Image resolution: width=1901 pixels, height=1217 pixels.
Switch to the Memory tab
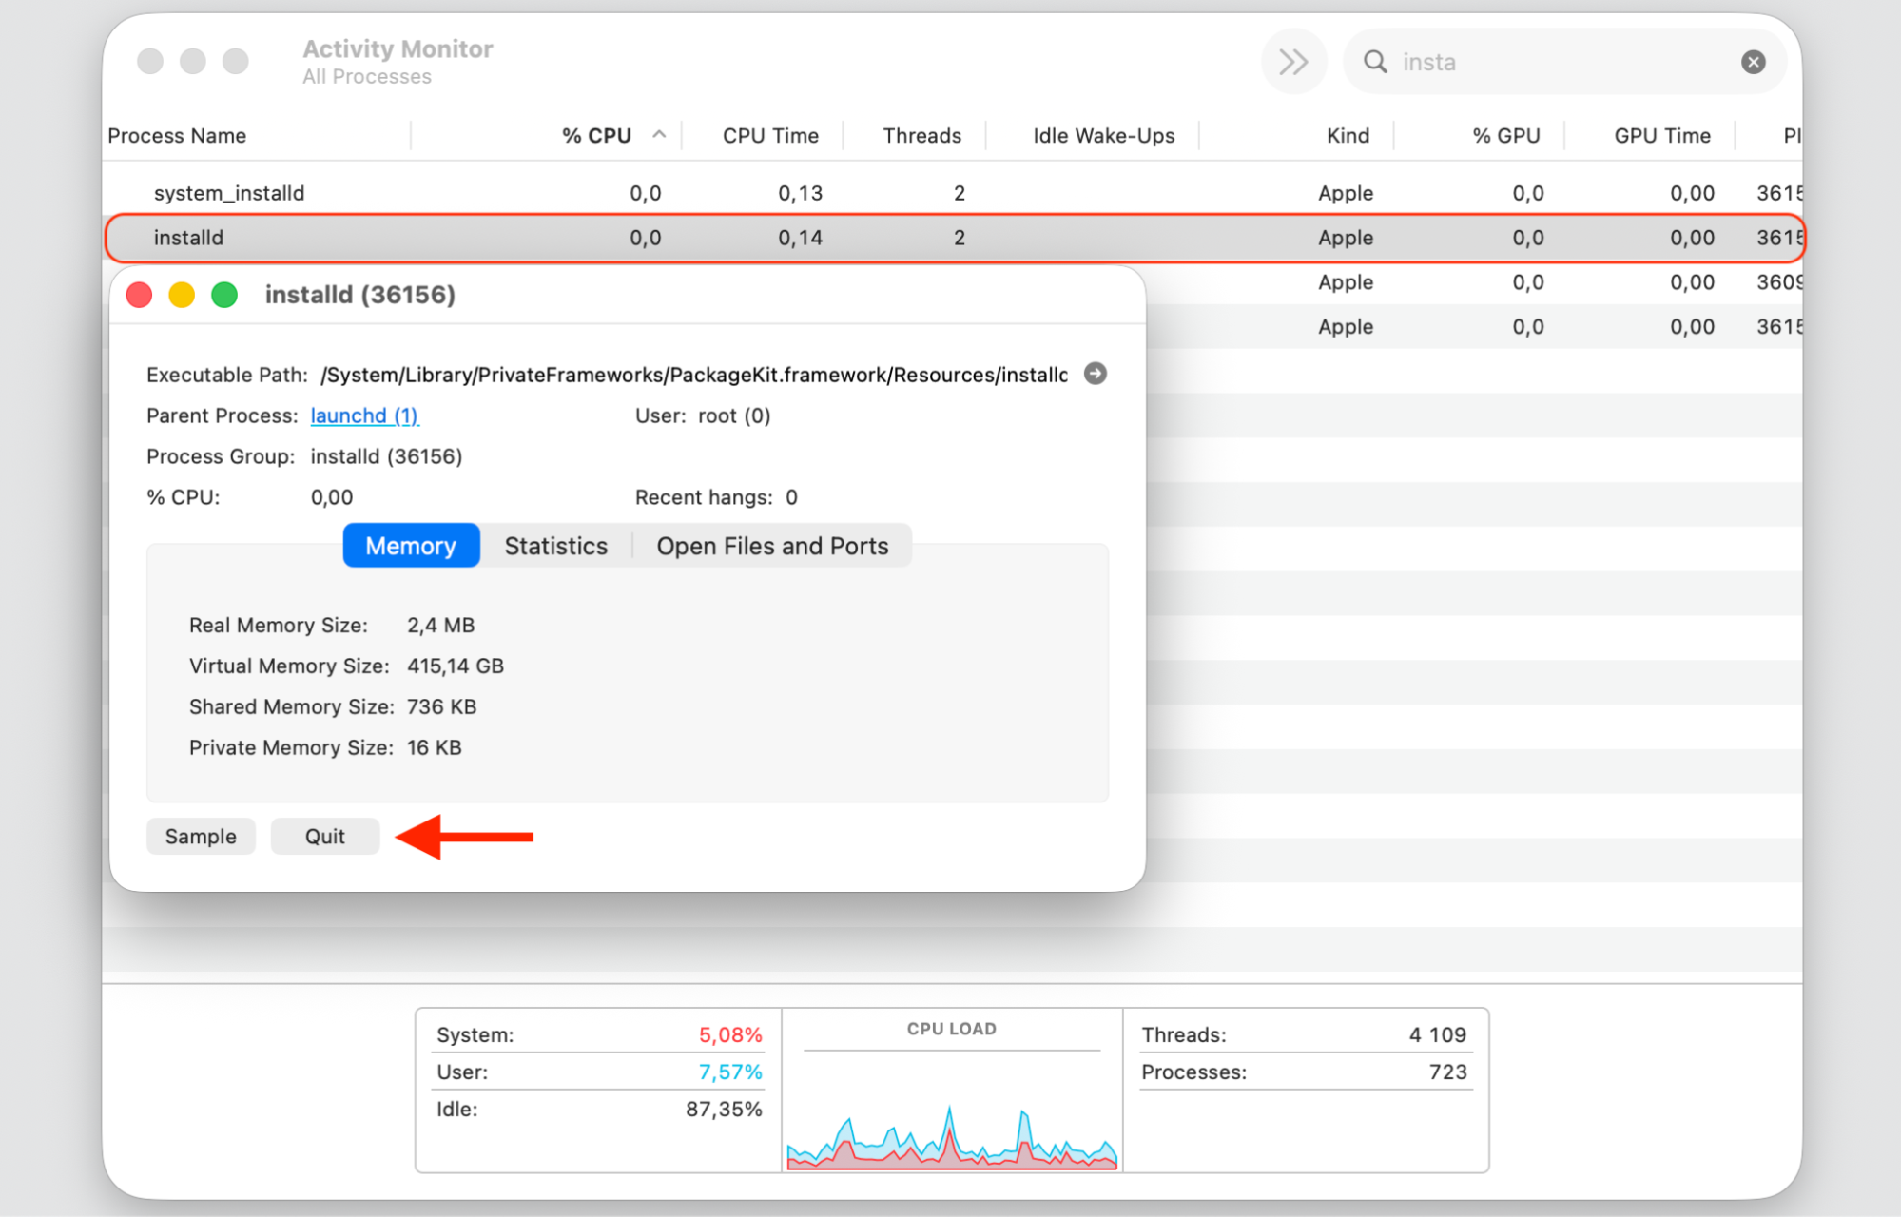tap(411, 546)
